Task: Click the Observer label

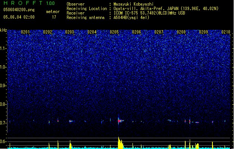Action: coord(76,4)
